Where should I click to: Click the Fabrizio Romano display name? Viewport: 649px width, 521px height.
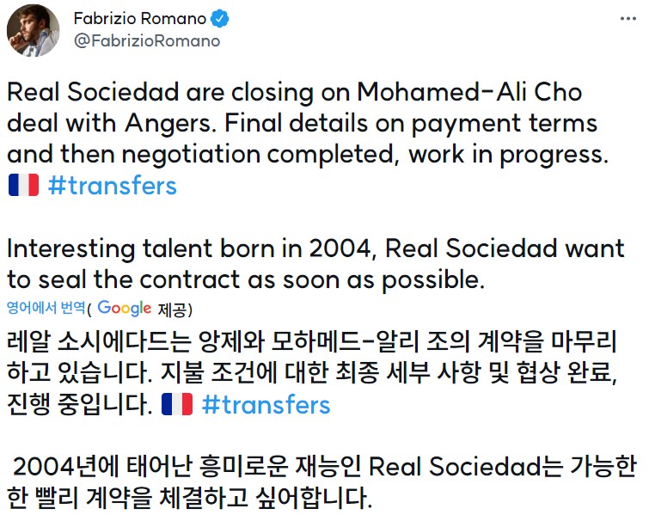[x=140, y=19]
